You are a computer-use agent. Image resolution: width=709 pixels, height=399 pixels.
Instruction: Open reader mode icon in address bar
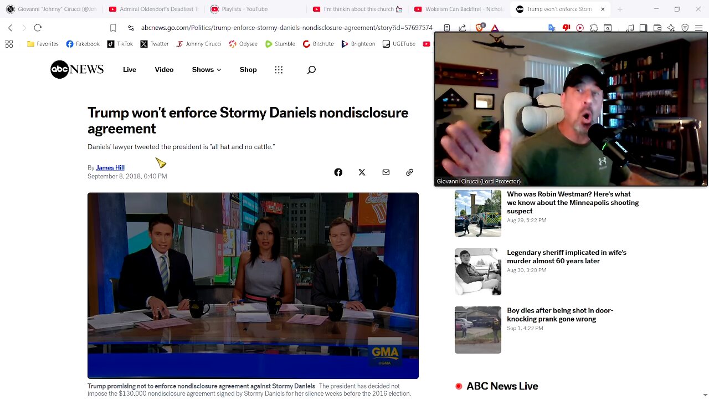click(x=446, y=28)
